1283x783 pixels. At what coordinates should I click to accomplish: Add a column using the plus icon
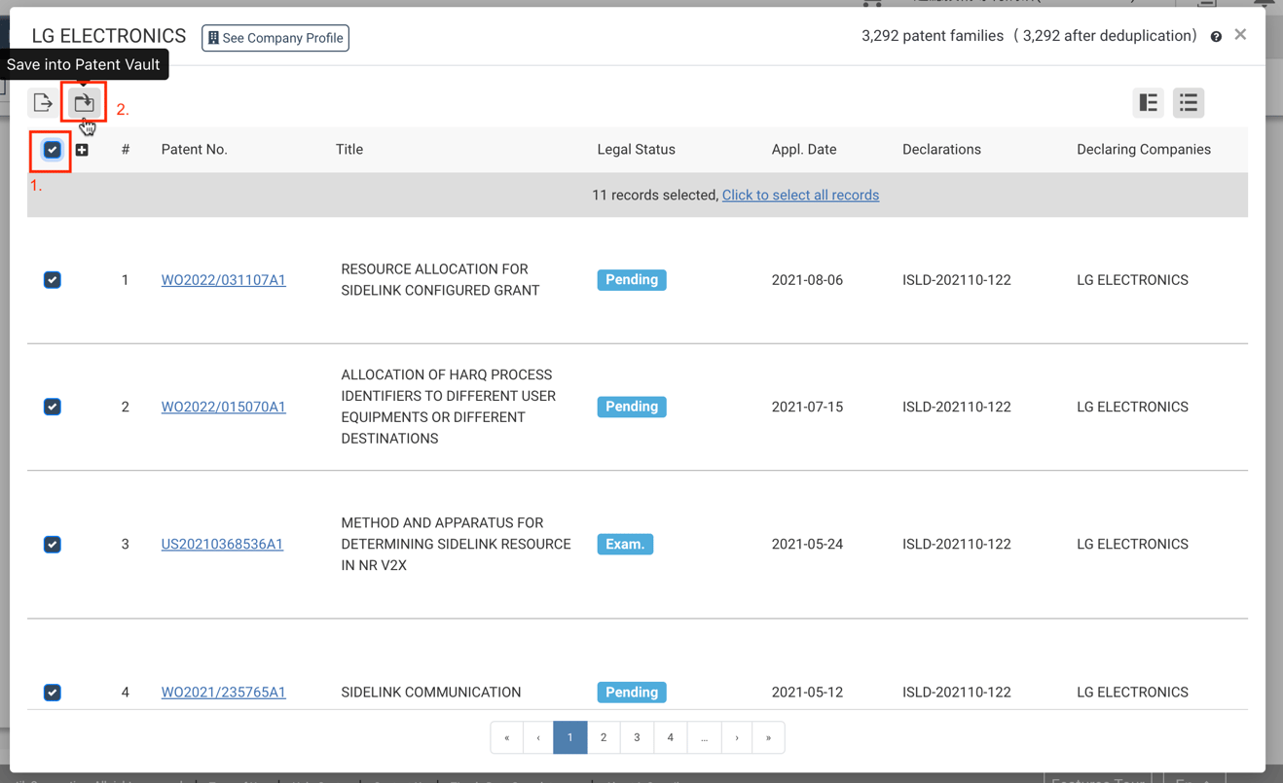coord(82,149)
